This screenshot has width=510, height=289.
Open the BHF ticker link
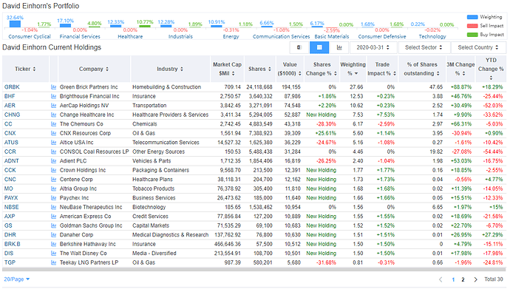(10, 97)
